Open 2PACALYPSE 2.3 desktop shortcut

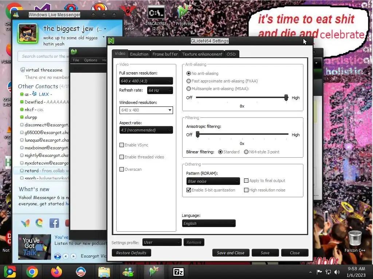pos(156,18)
